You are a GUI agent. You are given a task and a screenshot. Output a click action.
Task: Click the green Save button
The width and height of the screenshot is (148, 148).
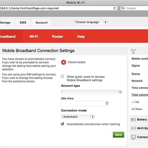[x=118, y=135]
